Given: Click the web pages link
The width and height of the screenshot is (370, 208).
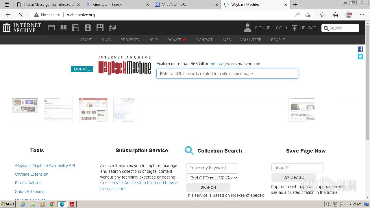Looking at the screenshot, I should (x=220, y=64).
